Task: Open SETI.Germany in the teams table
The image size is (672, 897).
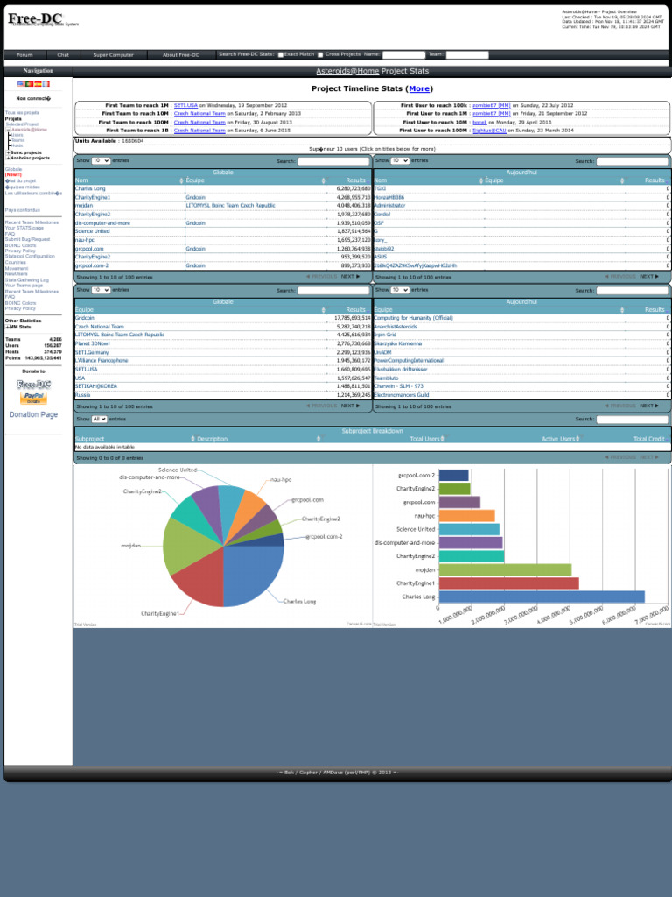Action: [x=91, y=352]
